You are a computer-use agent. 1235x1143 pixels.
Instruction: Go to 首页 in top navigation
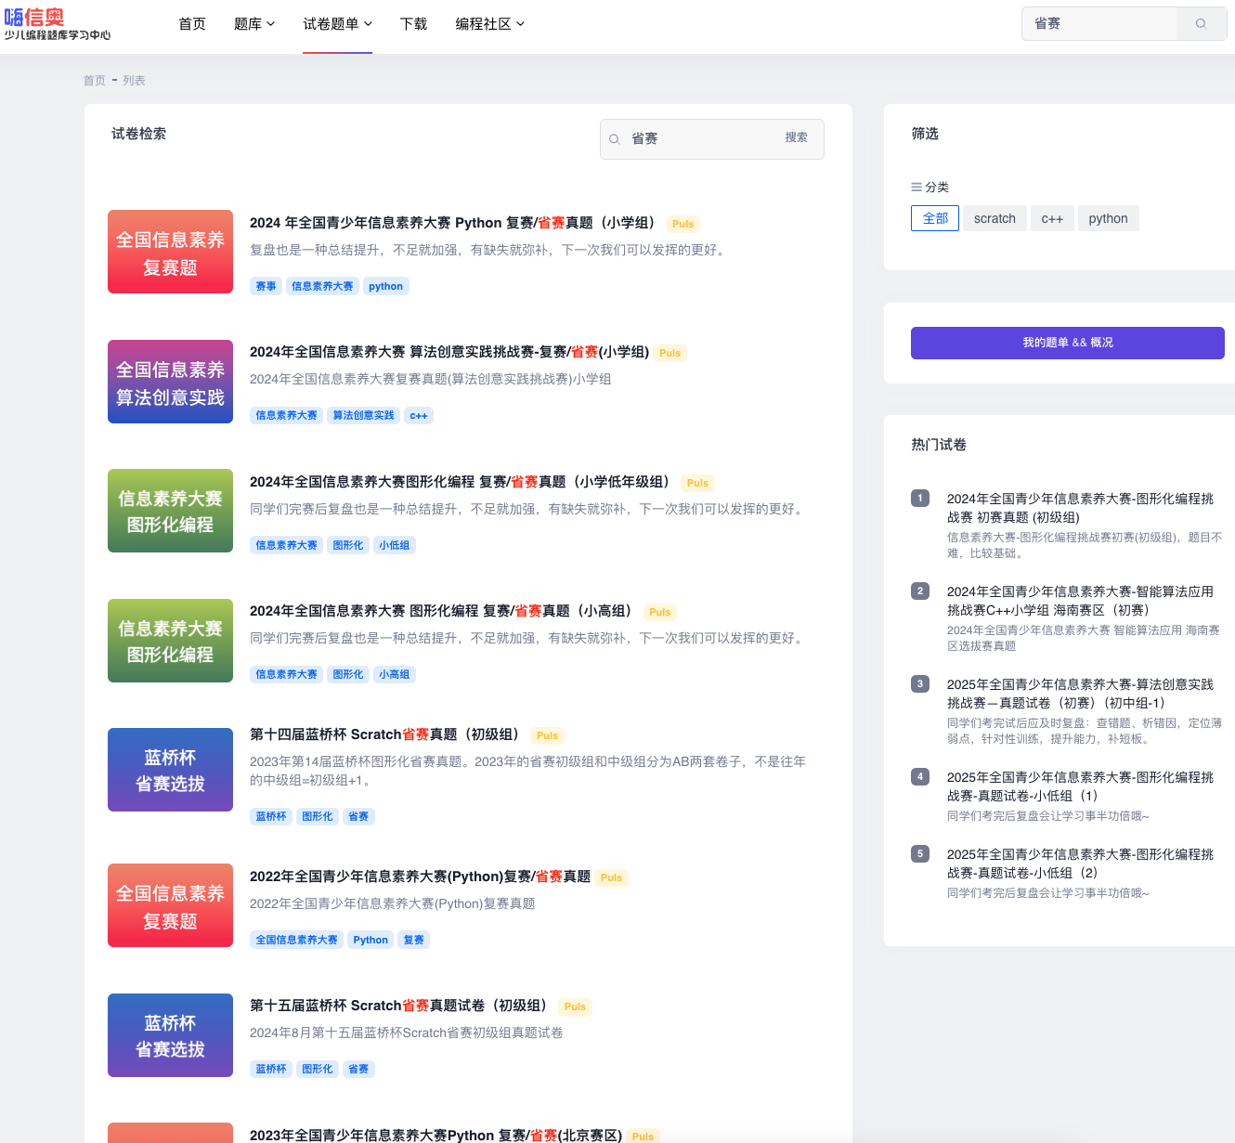point(192,24)
